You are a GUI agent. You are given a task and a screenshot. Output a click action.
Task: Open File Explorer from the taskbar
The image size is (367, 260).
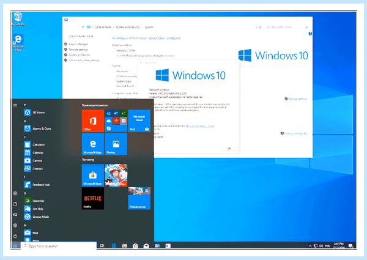pos(124,246)
